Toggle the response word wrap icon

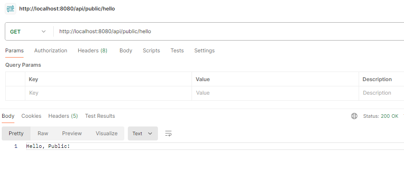tap(168, 133)
